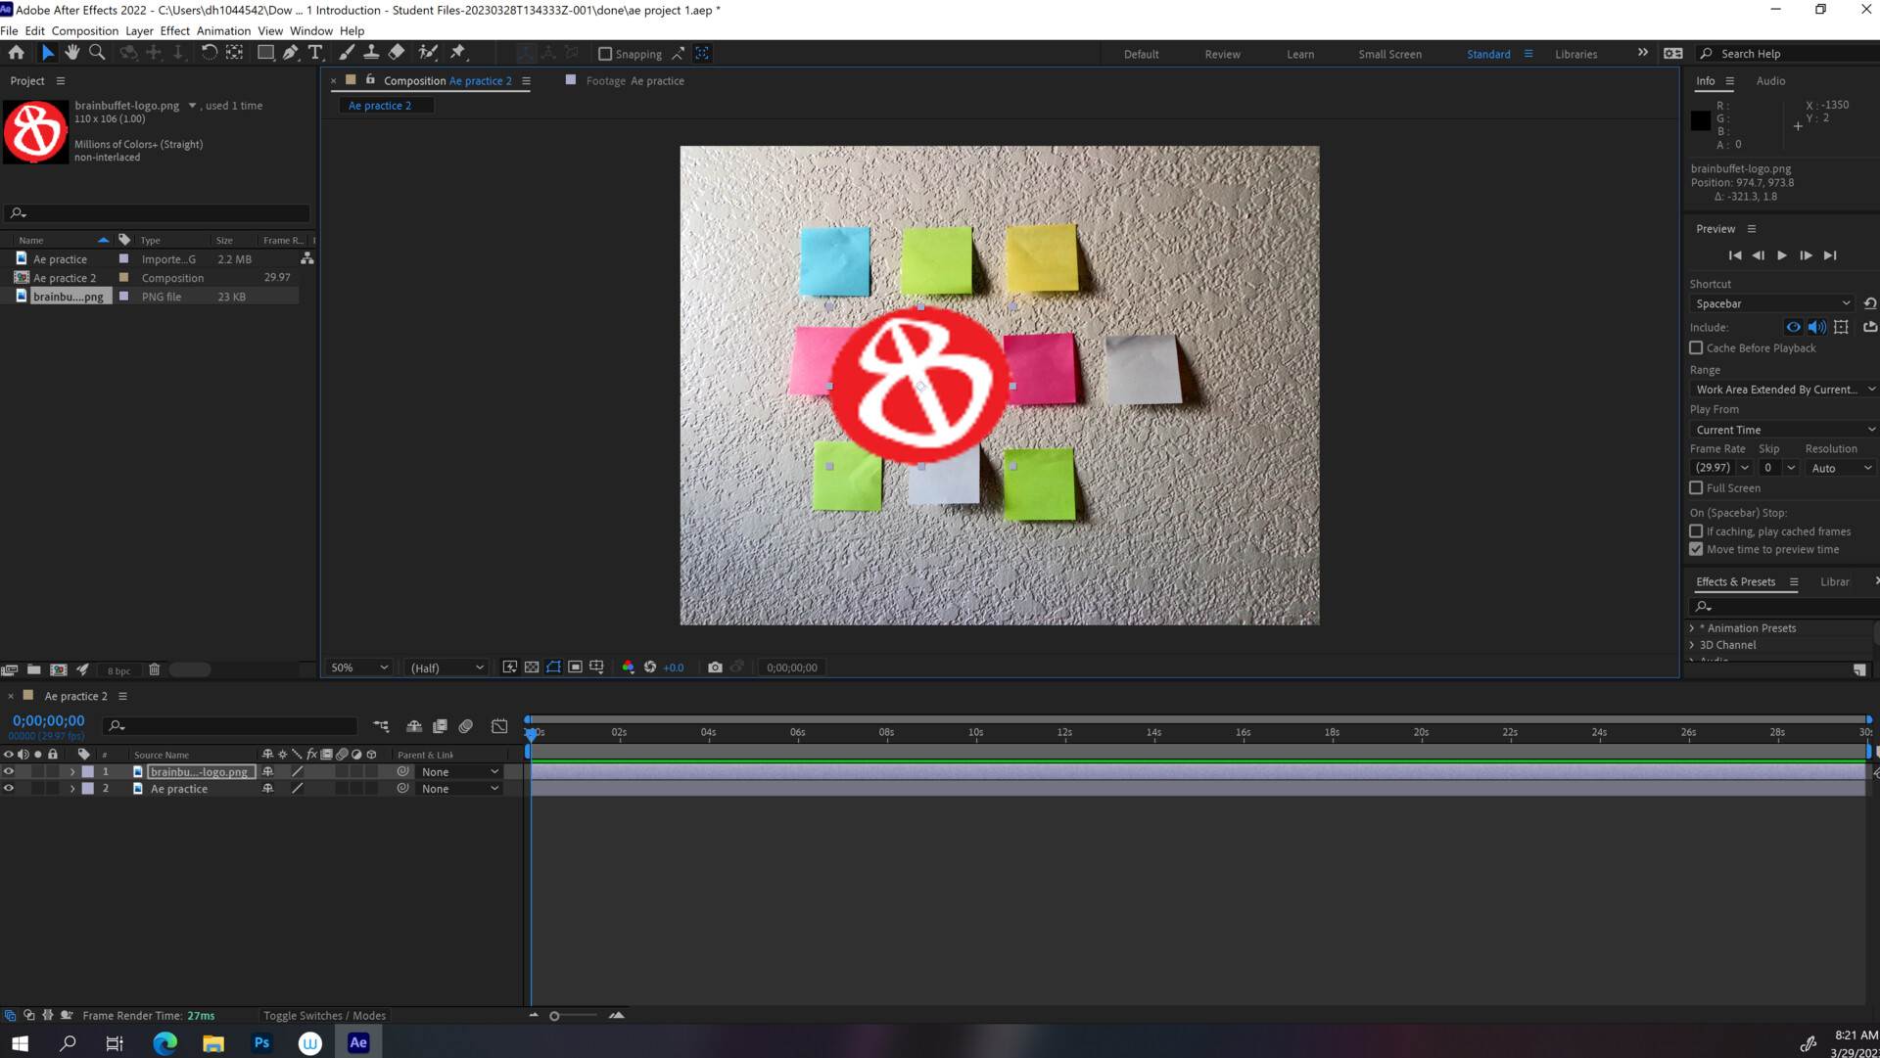Select the Zoom tool in toolbar

97,53
